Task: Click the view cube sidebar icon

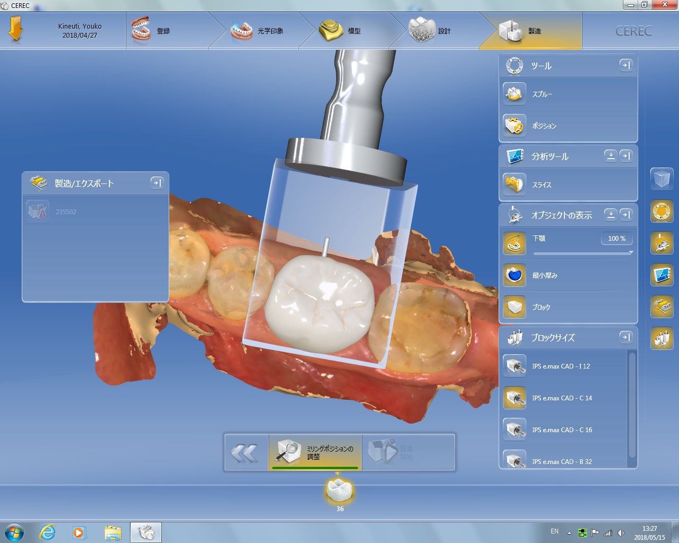Action: [x=662, y=179]
